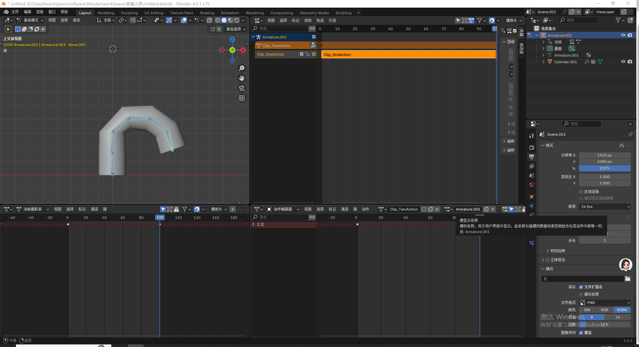Viewport: 639px width, 347px height.
Task: Select the pan hand tool icon
Action: click(242, 78)
